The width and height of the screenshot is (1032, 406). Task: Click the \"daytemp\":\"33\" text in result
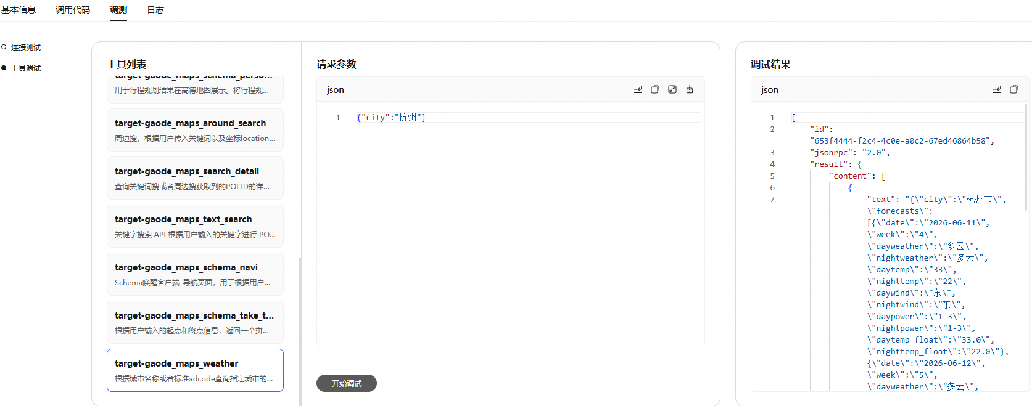910,269
